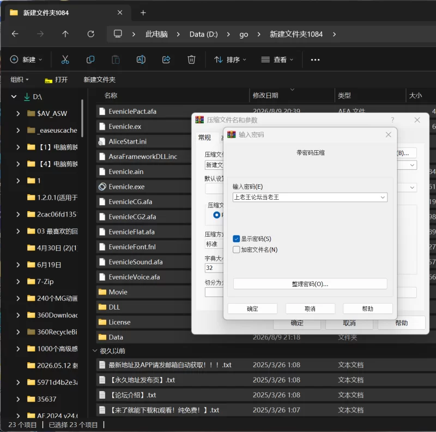The width and height of the screenshot is (436, 432).
Task: Click the AliceStart.ini file icon
Action: (102, 141)
